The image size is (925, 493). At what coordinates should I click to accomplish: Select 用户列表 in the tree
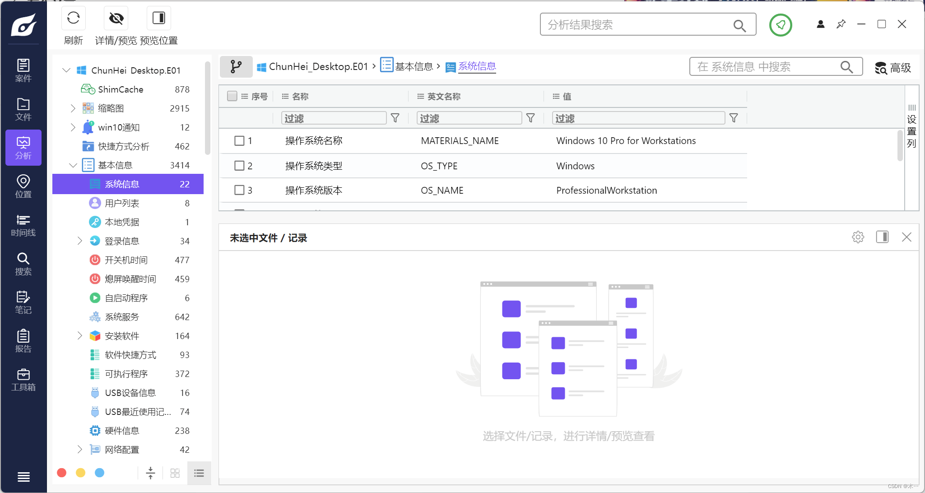[x=122, y=203]
